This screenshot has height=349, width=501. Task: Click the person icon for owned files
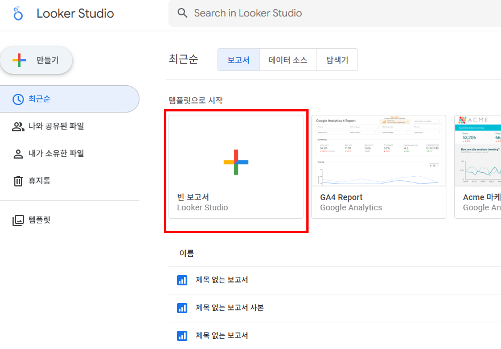(18, 154)
